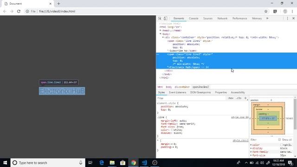Select the highlighted span line2 element row

[x=226, y=61]
